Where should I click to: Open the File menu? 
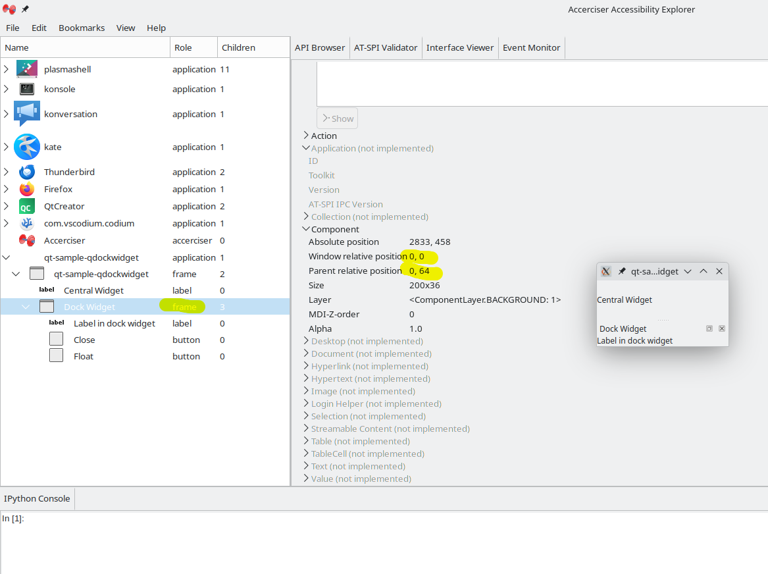(x=13, y=28)
